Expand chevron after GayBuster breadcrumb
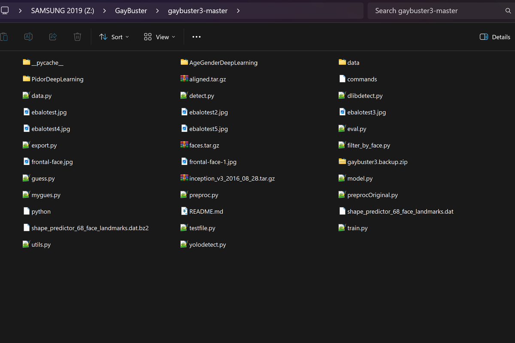The image size is (515, 343). 158,11
